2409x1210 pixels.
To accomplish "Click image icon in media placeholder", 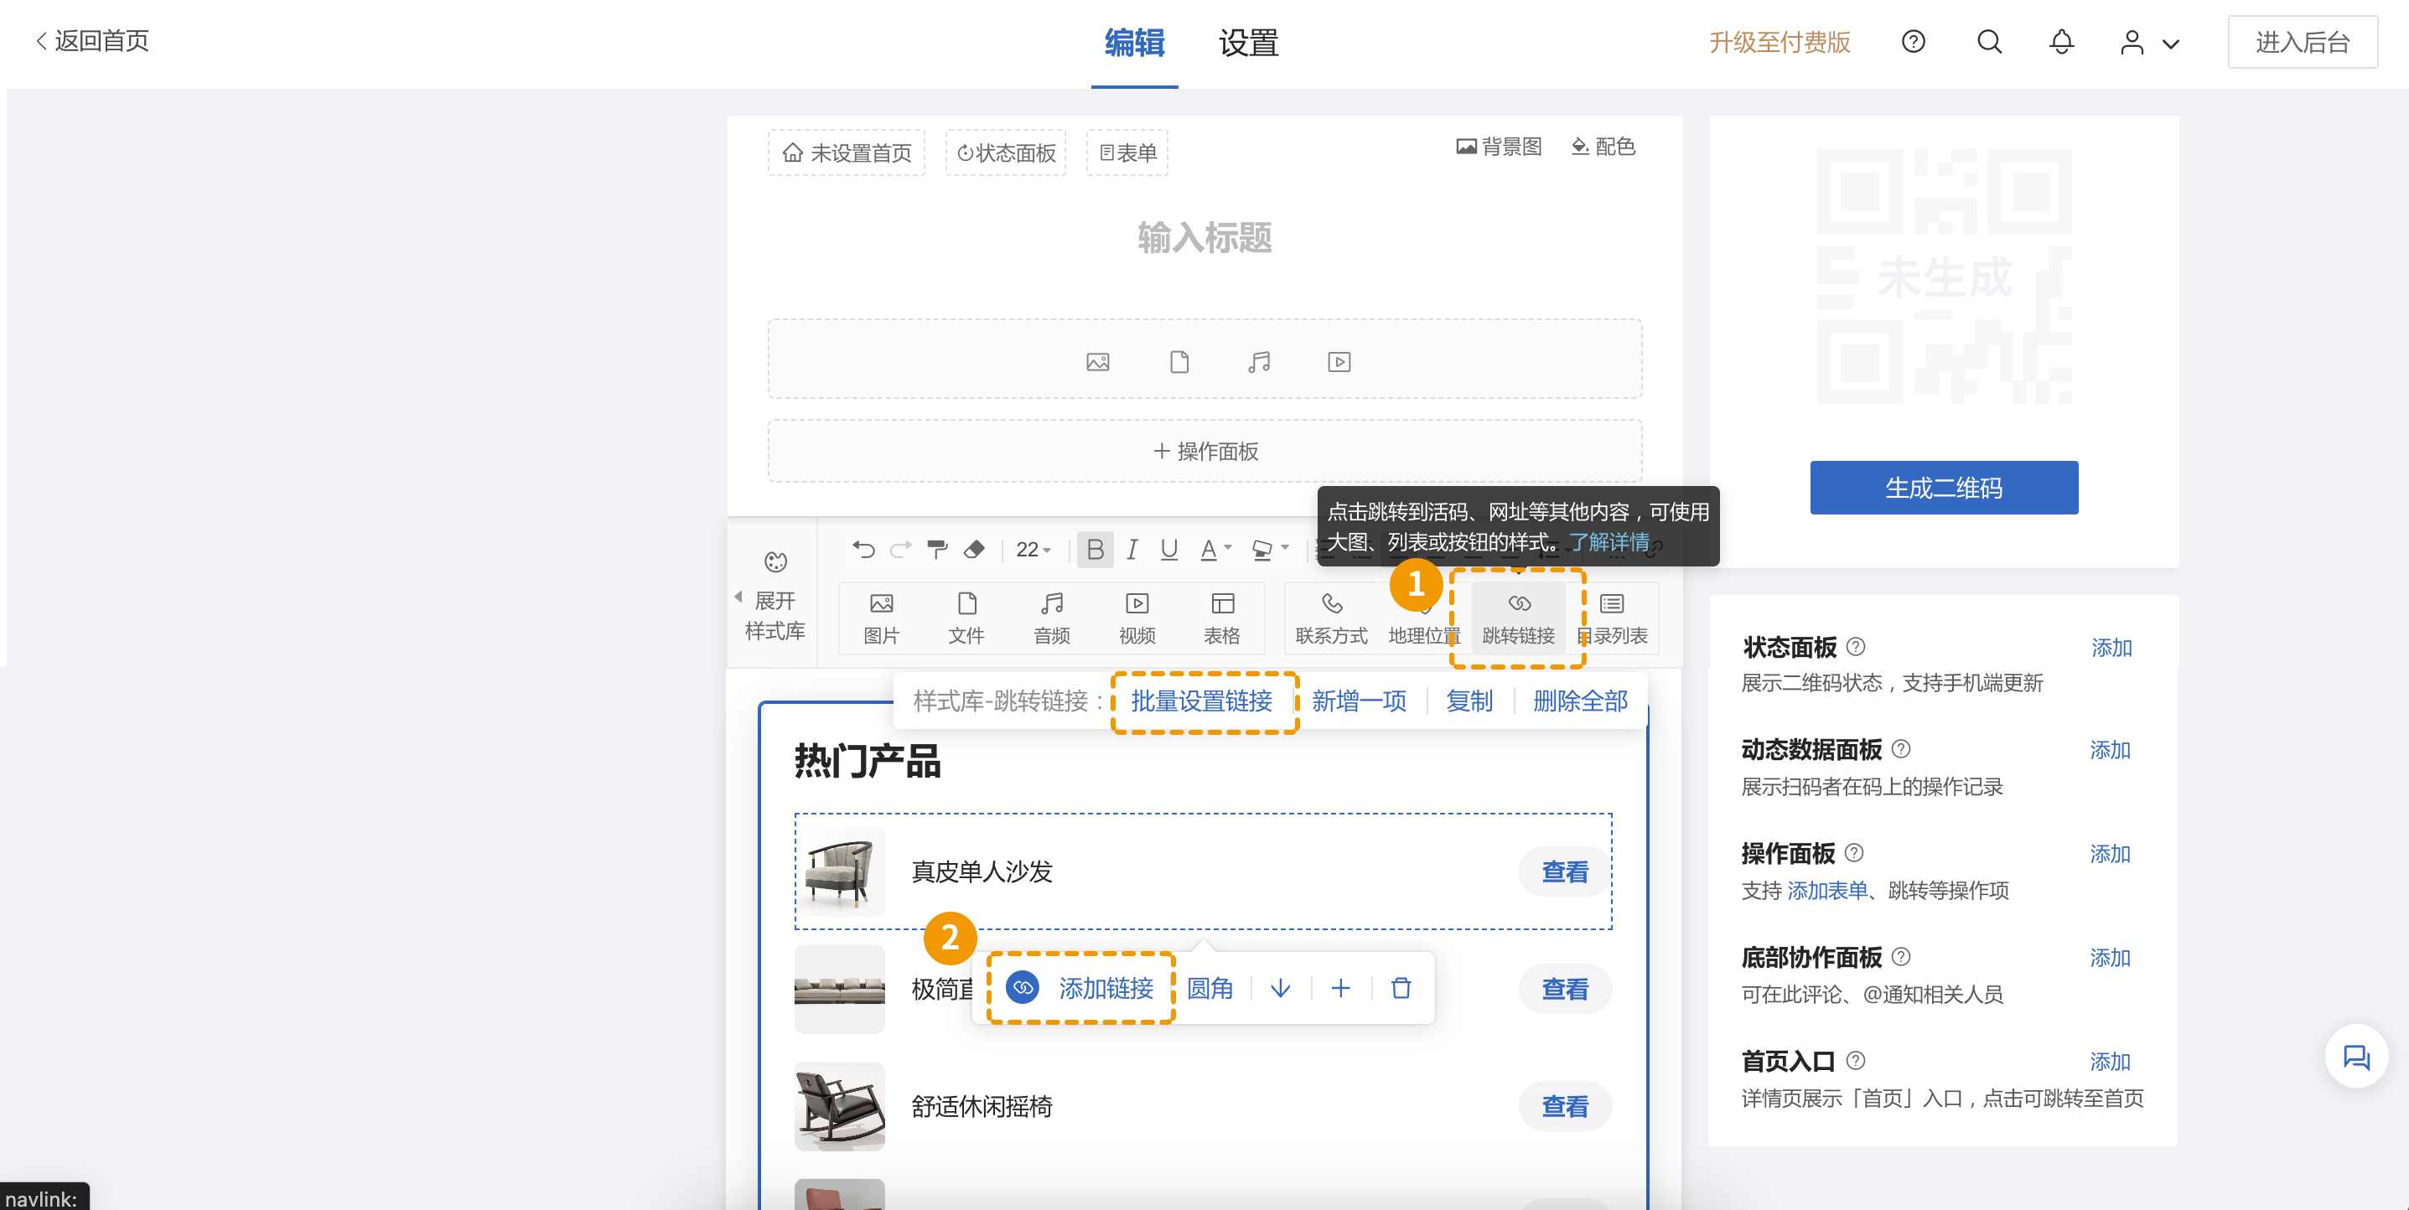I will coord(1098,362).
